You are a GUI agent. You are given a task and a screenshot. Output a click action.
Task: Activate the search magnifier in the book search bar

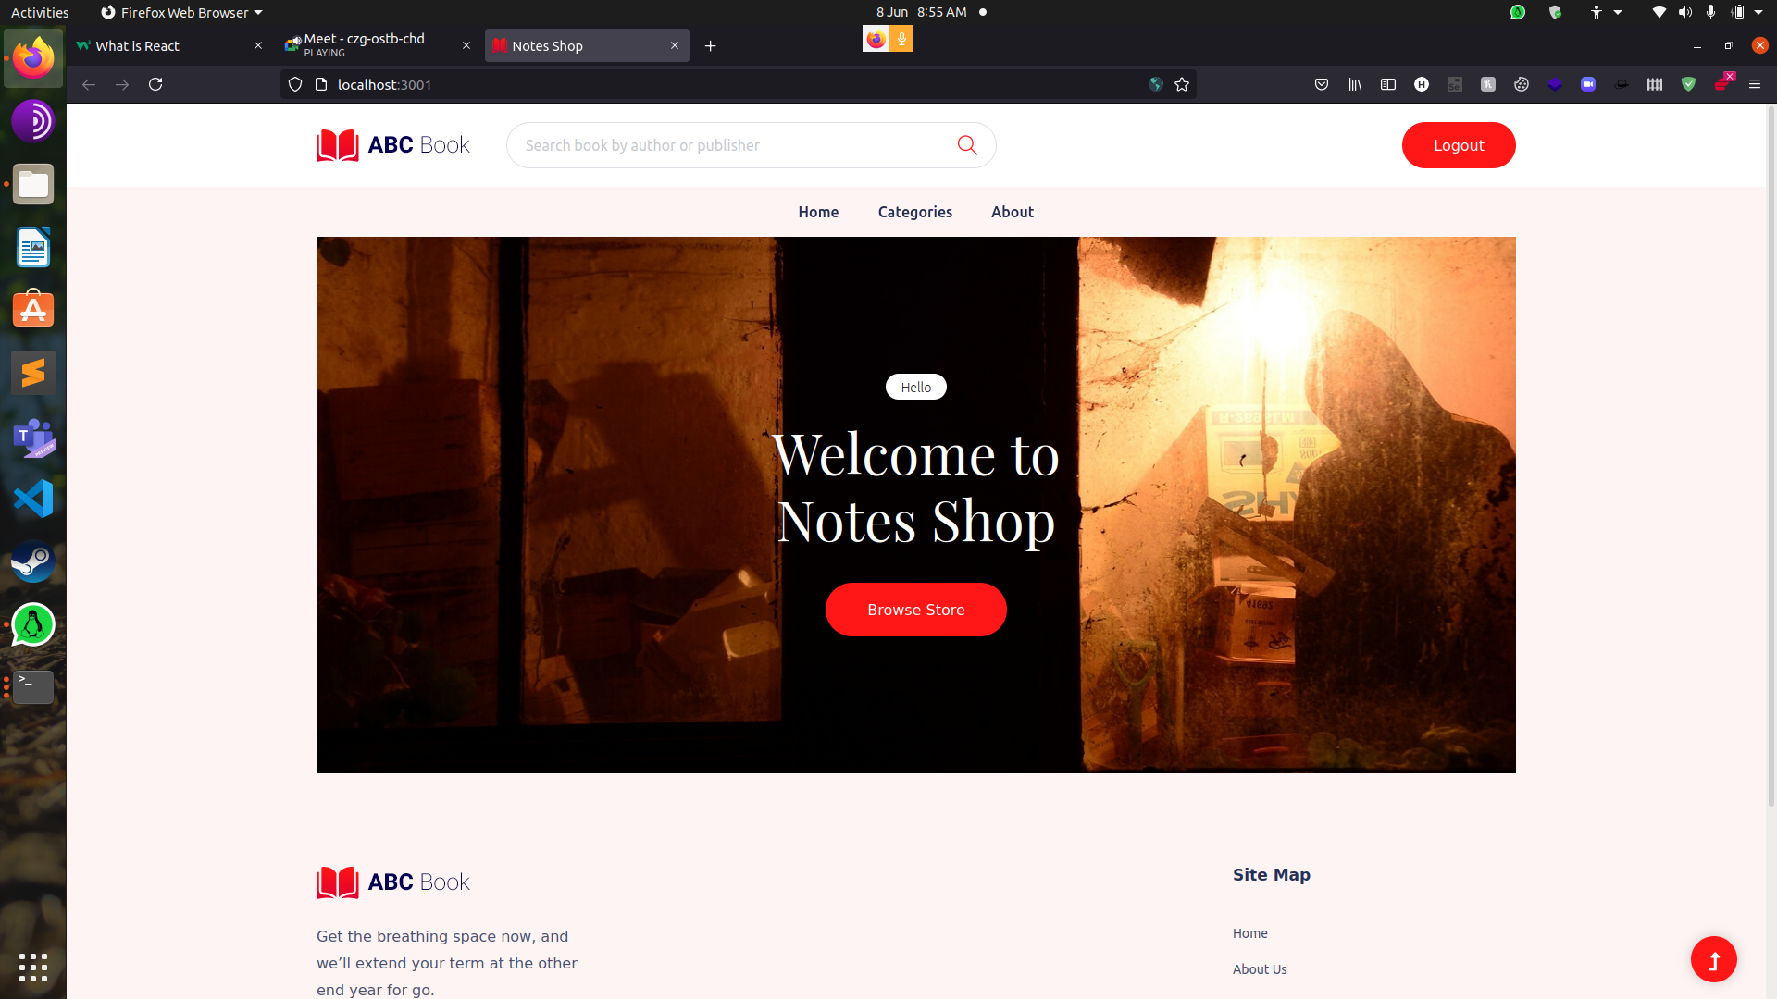pyautogui.click(x=967, y=145)
